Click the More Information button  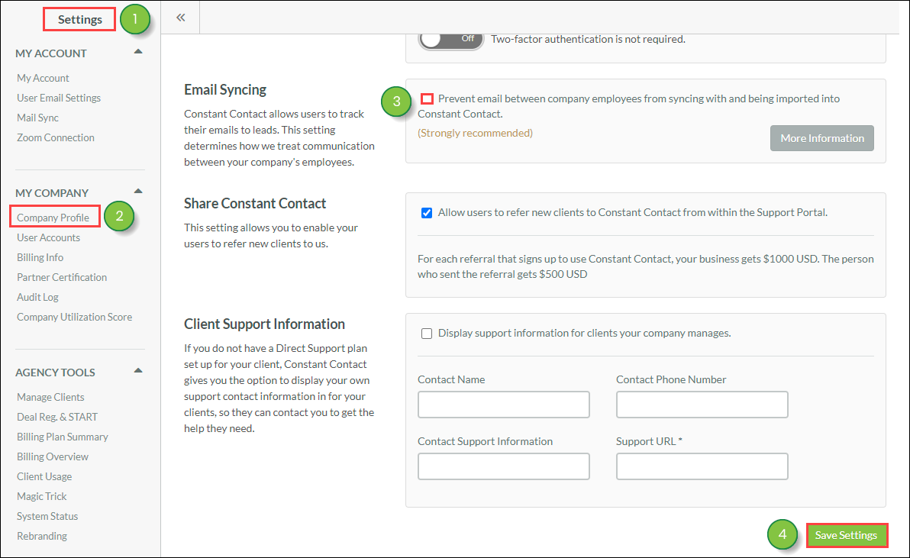821,138
